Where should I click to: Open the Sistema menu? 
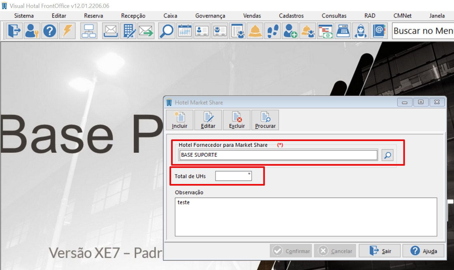[24, 15]
